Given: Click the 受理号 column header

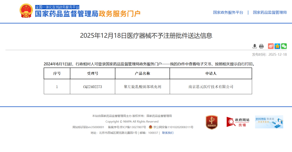Looking at the screenshot, I should pyautogui.click(x=92, y=73).
